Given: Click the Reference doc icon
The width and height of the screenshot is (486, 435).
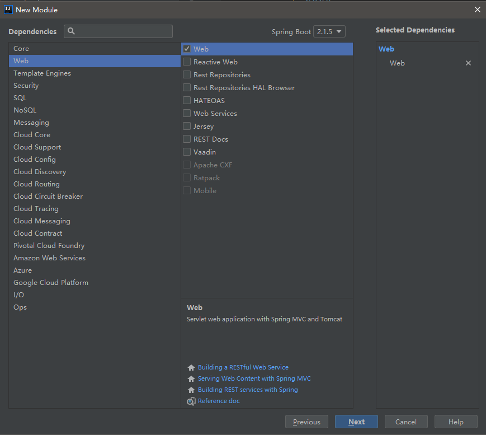Looking at the screenshot, I should pyautogui.click(x=191, y=401).
